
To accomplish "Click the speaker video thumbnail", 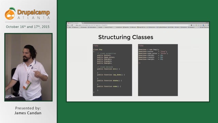I will pyautogui.click(x=29, y=67).
